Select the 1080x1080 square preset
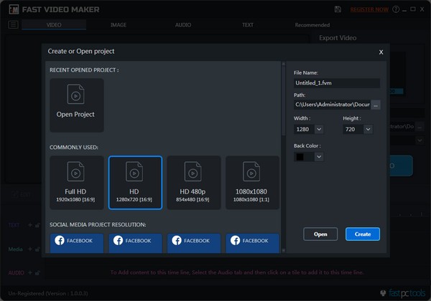 (253, 182)
